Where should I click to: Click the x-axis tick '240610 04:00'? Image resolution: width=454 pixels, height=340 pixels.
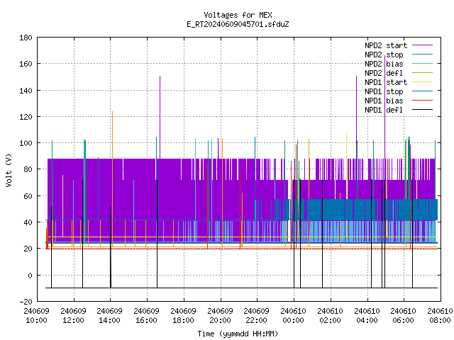[x=367, y=316]
